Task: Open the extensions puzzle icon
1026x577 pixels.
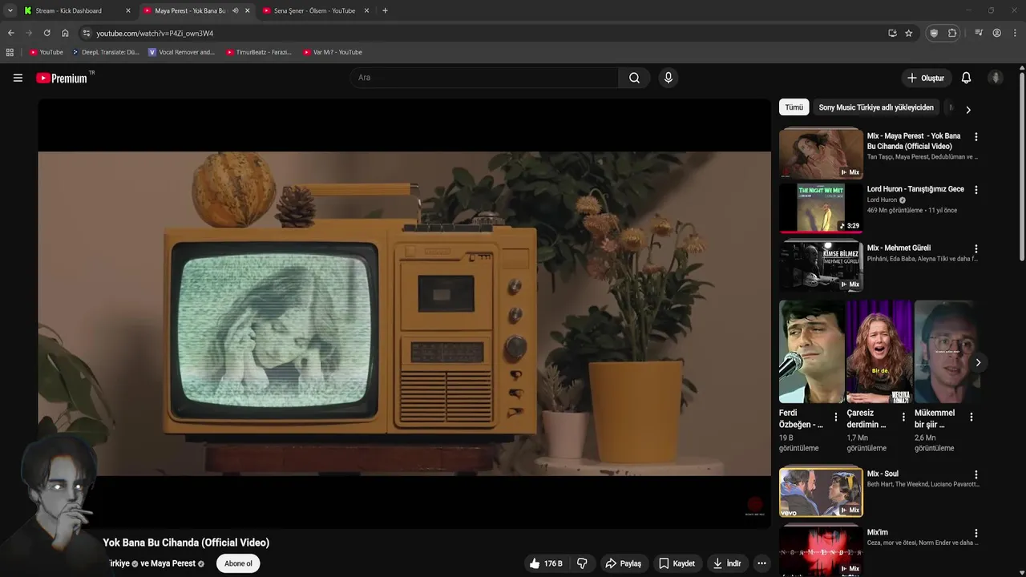Action: [952, 33]
